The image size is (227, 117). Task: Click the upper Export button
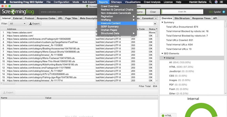[x=34, y=24]
